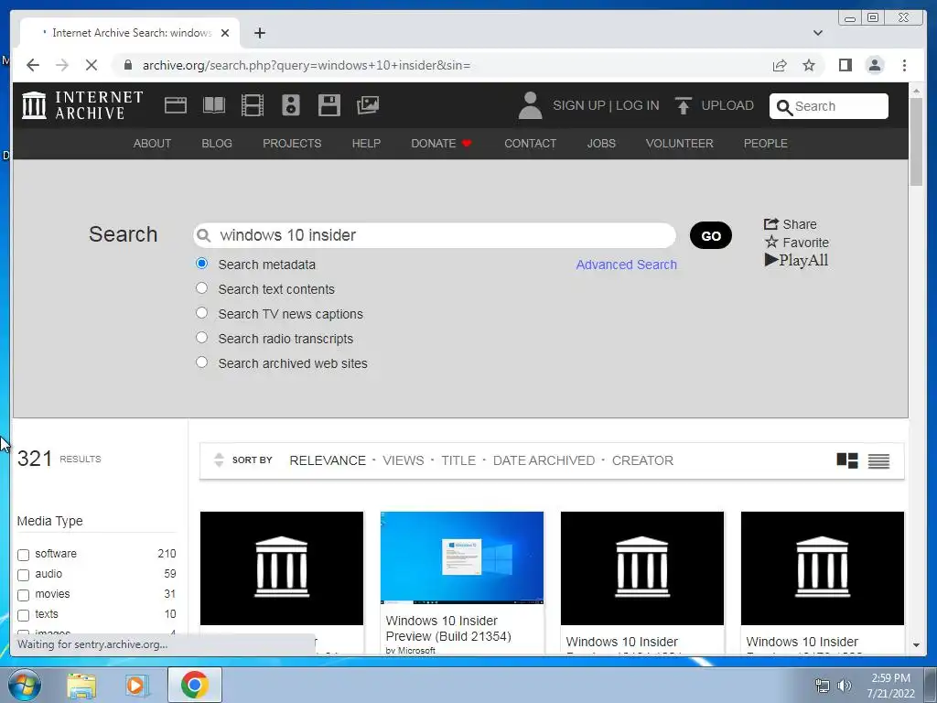Switch to tile grid view
937x703 pixels.
[846, 460]
